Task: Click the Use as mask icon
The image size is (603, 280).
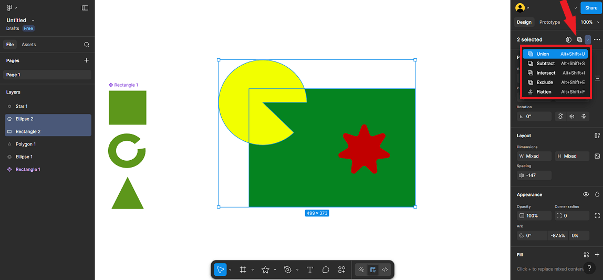Action: [x=568, y=39]
